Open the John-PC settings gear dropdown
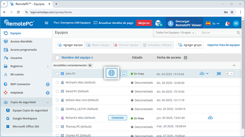 [230, 73]
